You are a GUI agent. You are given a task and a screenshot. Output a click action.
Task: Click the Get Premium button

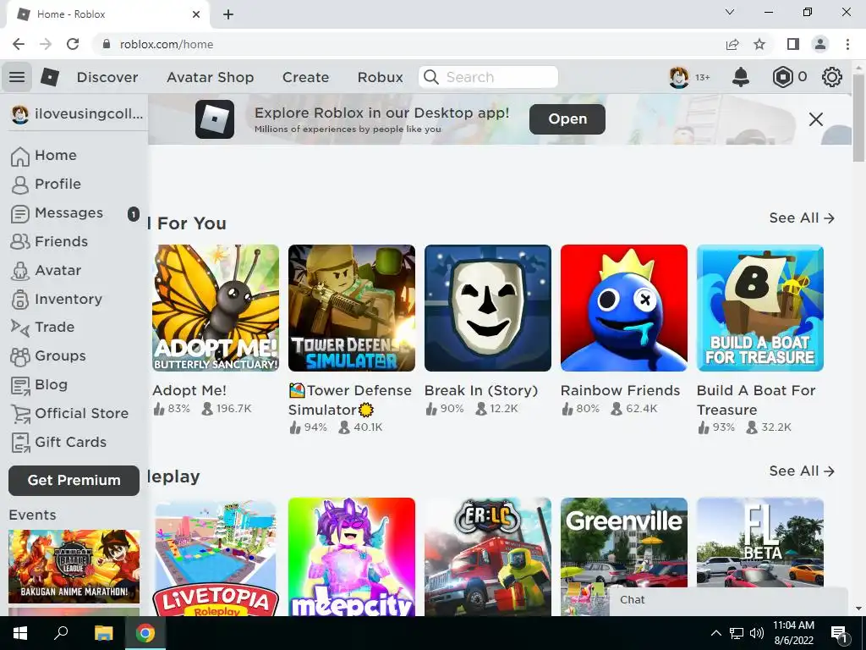coord(74,481)
